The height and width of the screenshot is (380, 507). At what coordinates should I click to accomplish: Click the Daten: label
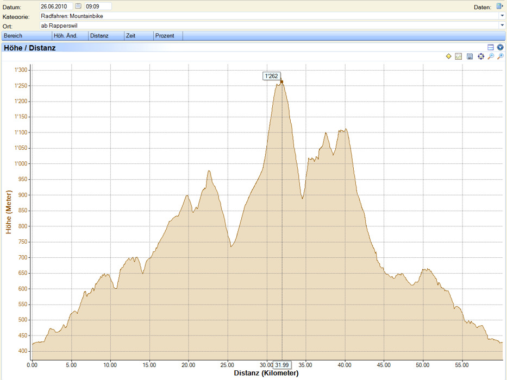click(x=483, y=7)
